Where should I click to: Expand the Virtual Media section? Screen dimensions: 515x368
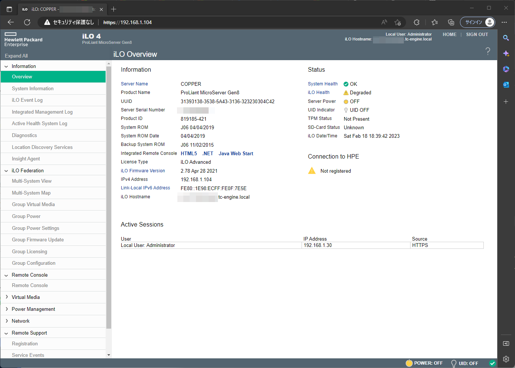[x=6, y=297]
